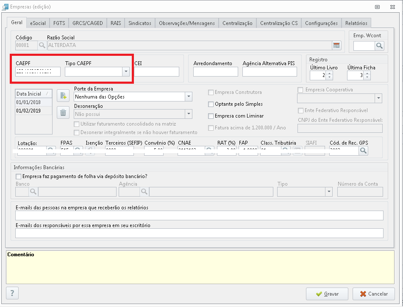Select the Centralização CS tab
Screen dimensions: 403x307
pos(279,23)
